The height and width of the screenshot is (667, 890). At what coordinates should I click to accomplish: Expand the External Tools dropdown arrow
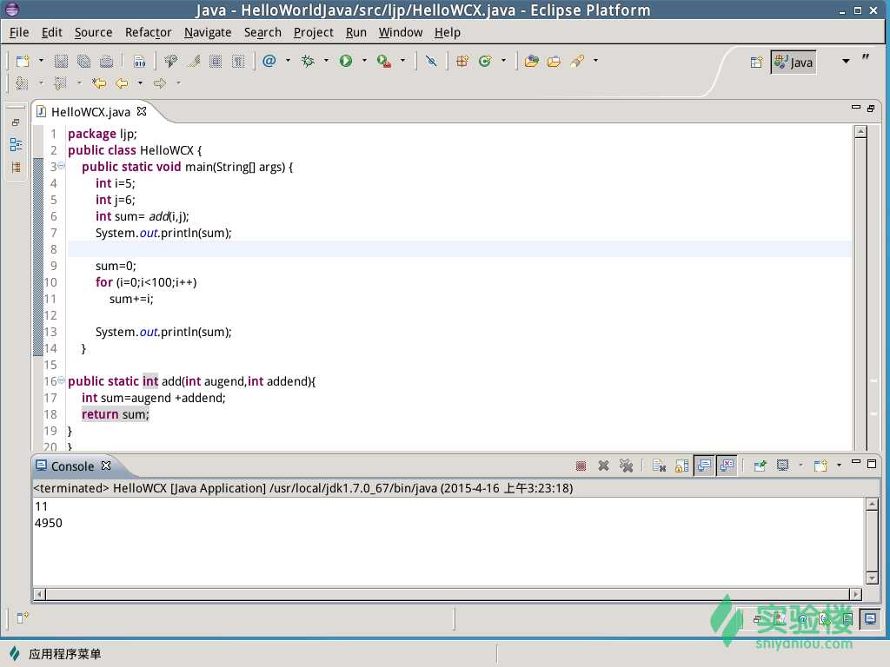point(403,61)
